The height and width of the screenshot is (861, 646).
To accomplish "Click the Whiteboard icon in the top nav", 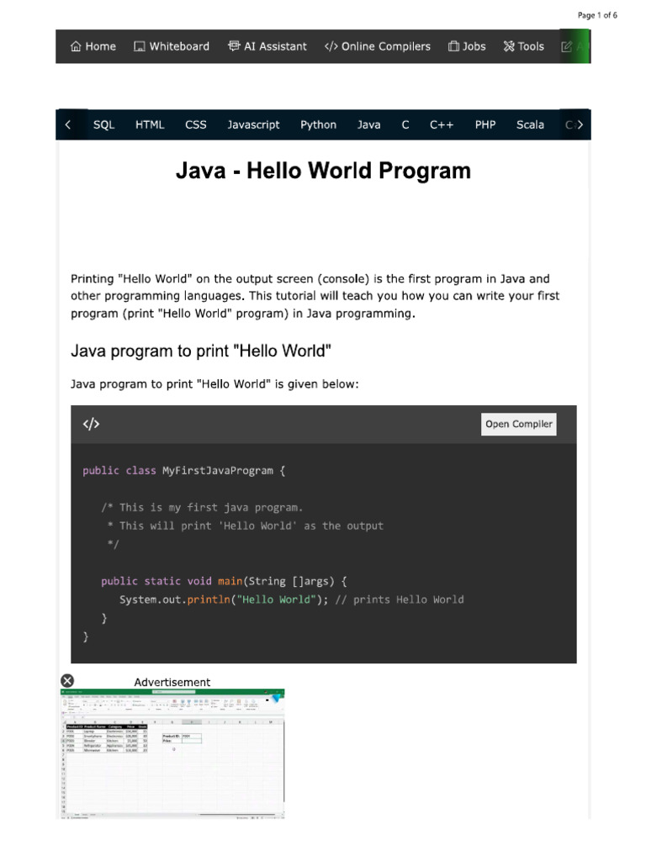I will (140, 46).
